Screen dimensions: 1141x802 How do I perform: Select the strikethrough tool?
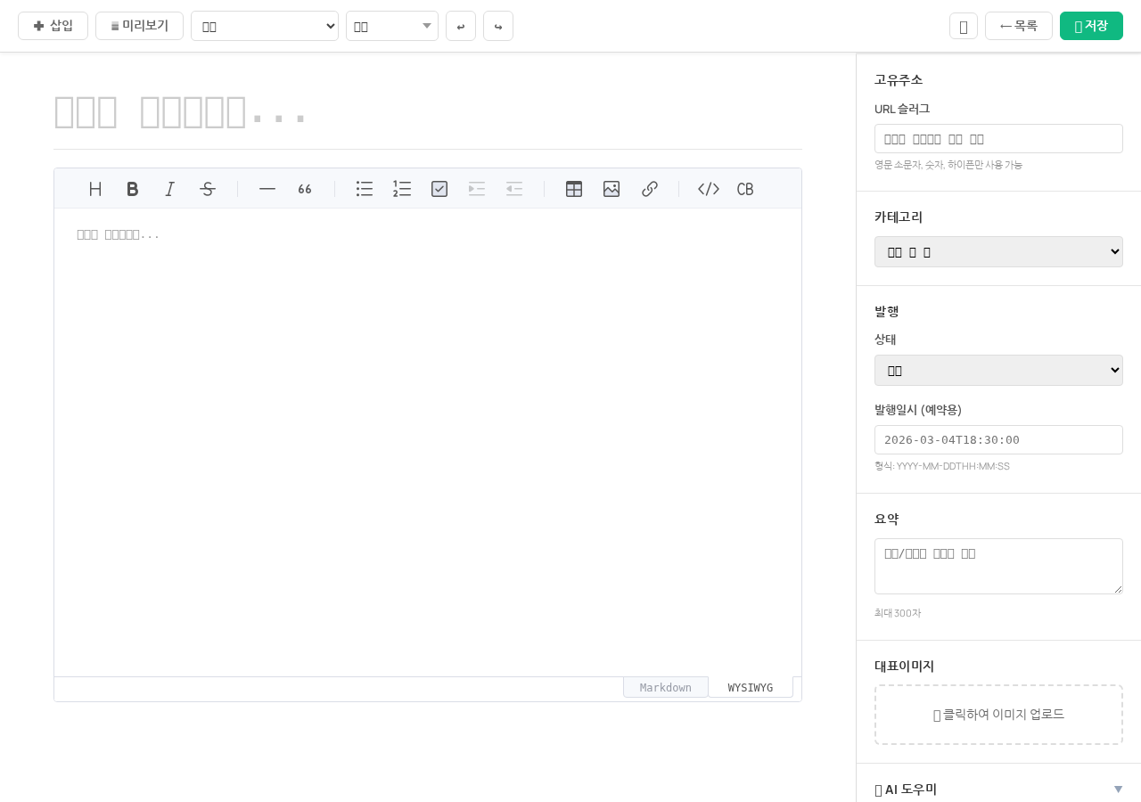pos(208,189)
